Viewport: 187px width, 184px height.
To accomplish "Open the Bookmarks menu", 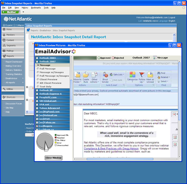I will [x=36, y=7].
